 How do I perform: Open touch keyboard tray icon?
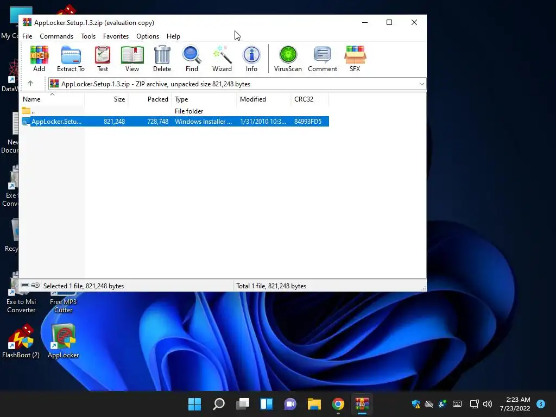pos(457,404)
